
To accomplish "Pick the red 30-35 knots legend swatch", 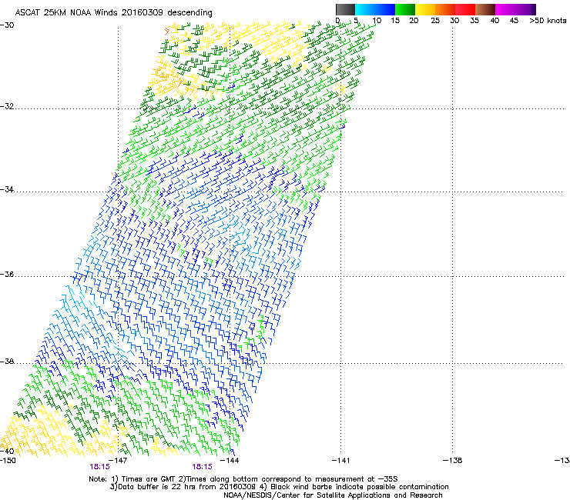I will pos(465,9).
